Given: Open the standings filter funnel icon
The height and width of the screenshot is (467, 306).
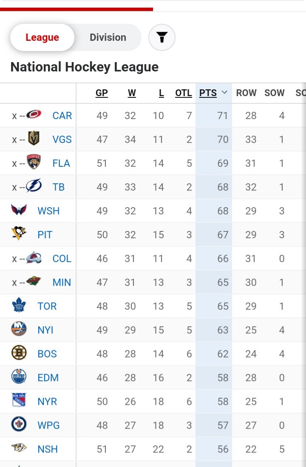Looking at the screenshot, I should coord(161,37).
